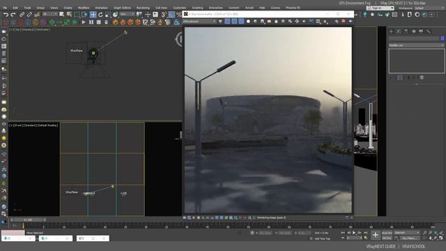Select the Link tool chain icon
Screen dimensions: 446x251
coord(22,14)
